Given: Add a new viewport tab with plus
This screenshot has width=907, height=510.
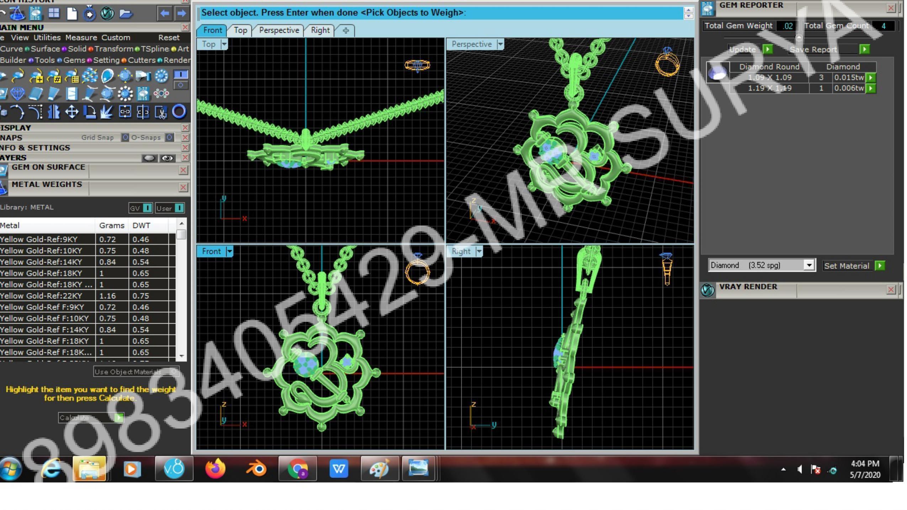Looking at the screenshot, I should [345, 31].
